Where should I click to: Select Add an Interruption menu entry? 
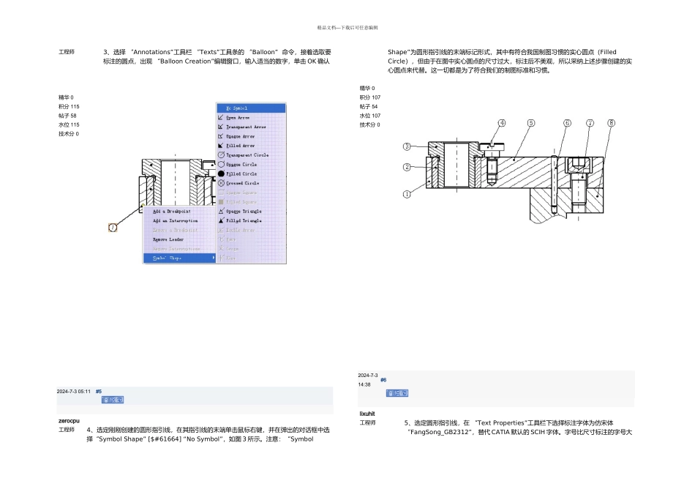(x=175, y=221)
